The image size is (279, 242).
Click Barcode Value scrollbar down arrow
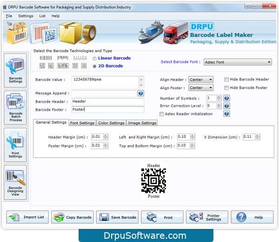(141, 86)
